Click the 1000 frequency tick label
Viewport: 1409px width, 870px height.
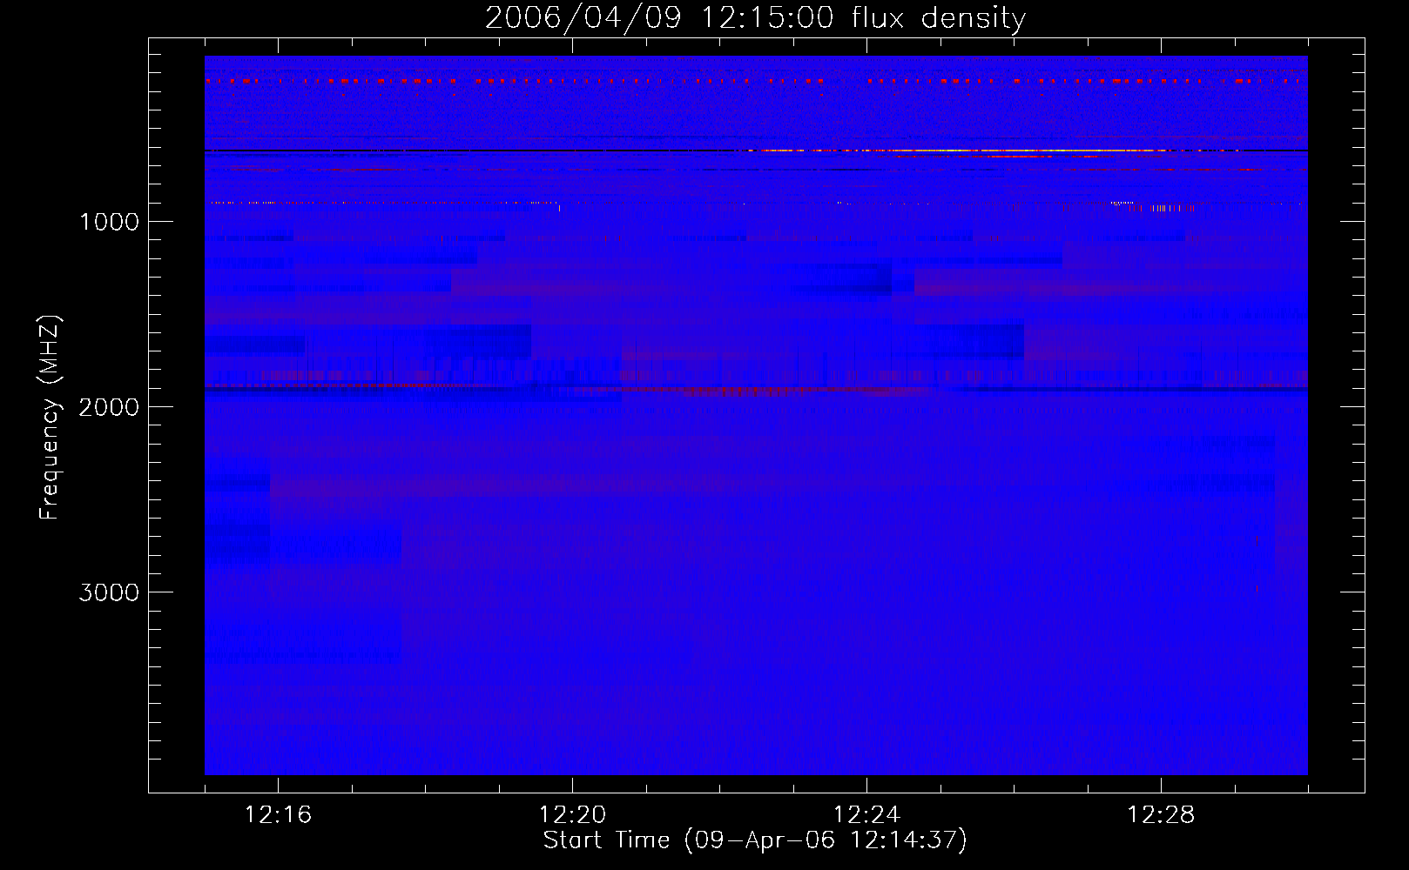pyautogui.click(x=109, y=222)
